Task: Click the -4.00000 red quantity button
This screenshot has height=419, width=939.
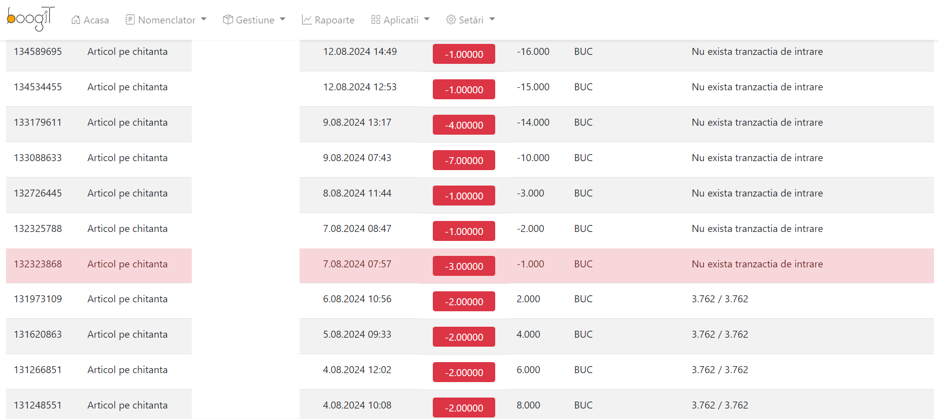Action: [464, 125]
